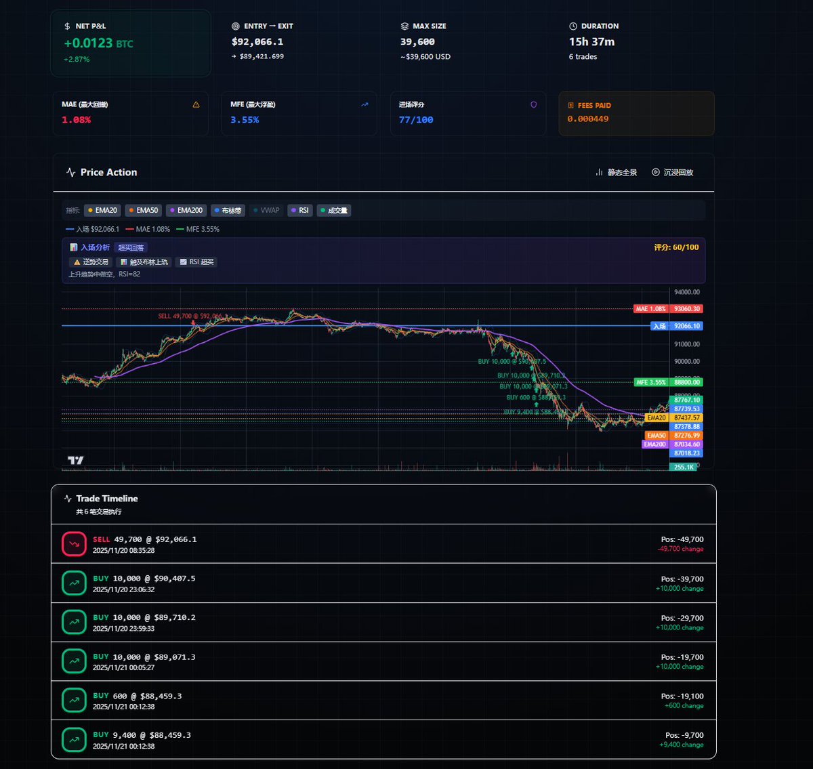Click the 共 6 笔交易执行 subtitle
The height and width of the screenshot is (769, 813).
(x=99, y=512)
